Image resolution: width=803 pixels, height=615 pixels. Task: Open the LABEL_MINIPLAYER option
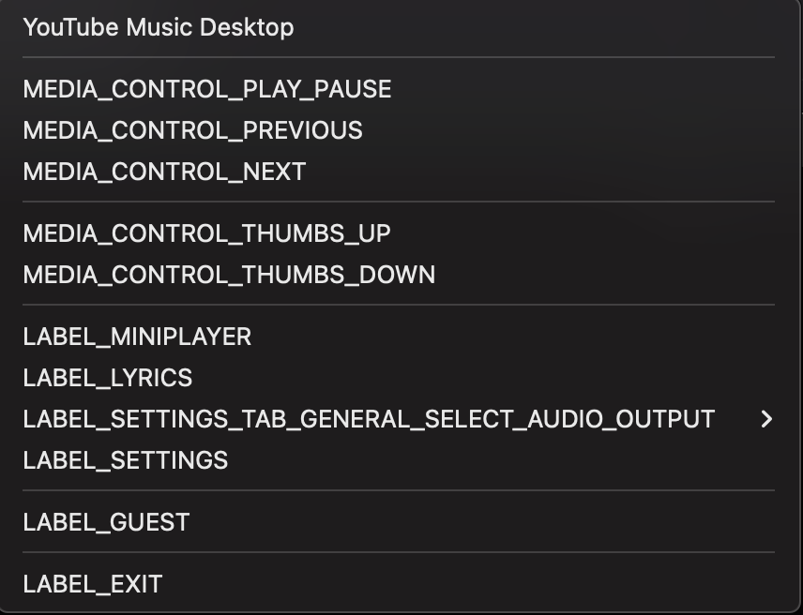click(x=137, y=337)
